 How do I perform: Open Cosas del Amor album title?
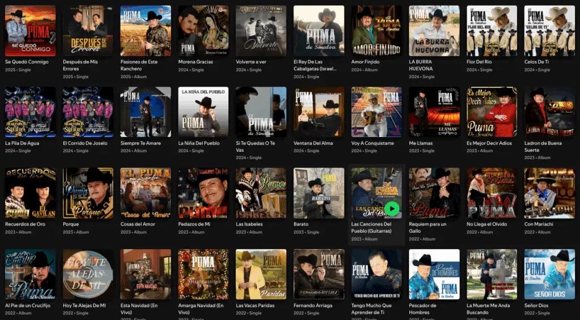[139, 224]
